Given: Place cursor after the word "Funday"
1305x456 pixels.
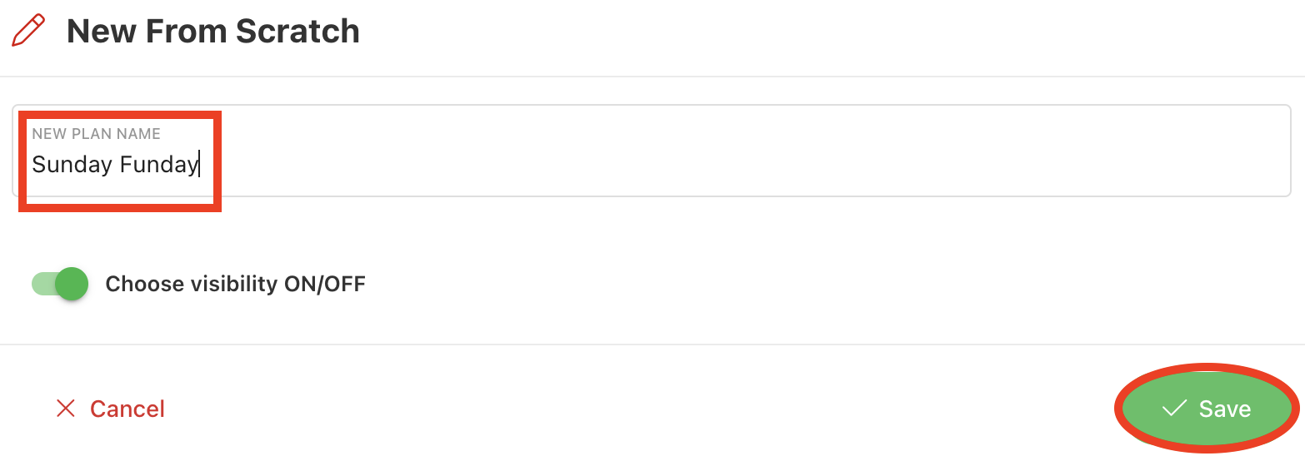Looking at the screenshot, I should pyautogui.click(x=198, y=165).
